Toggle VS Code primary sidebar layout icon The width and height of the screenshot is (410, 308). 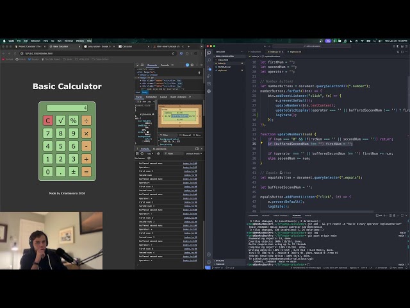398,46
